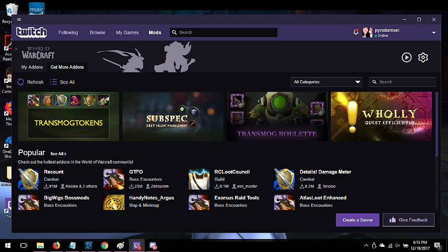Image resolution: width=448 pixels, height=252 pixels.
Task: Click the Create a Server button
Action: pyautogui.click(x=357, y=220)
